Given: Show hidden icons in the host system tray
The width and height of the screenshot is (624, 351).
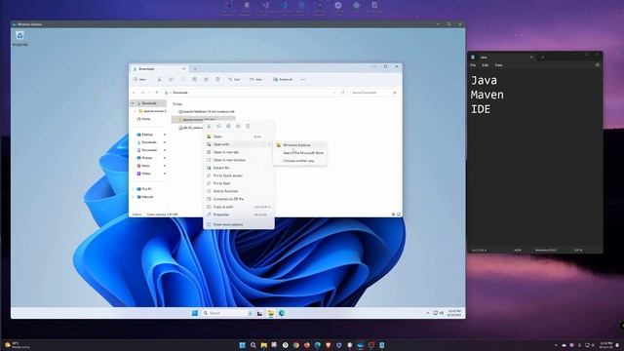Looking at the screenshot, I should (556, 345).
